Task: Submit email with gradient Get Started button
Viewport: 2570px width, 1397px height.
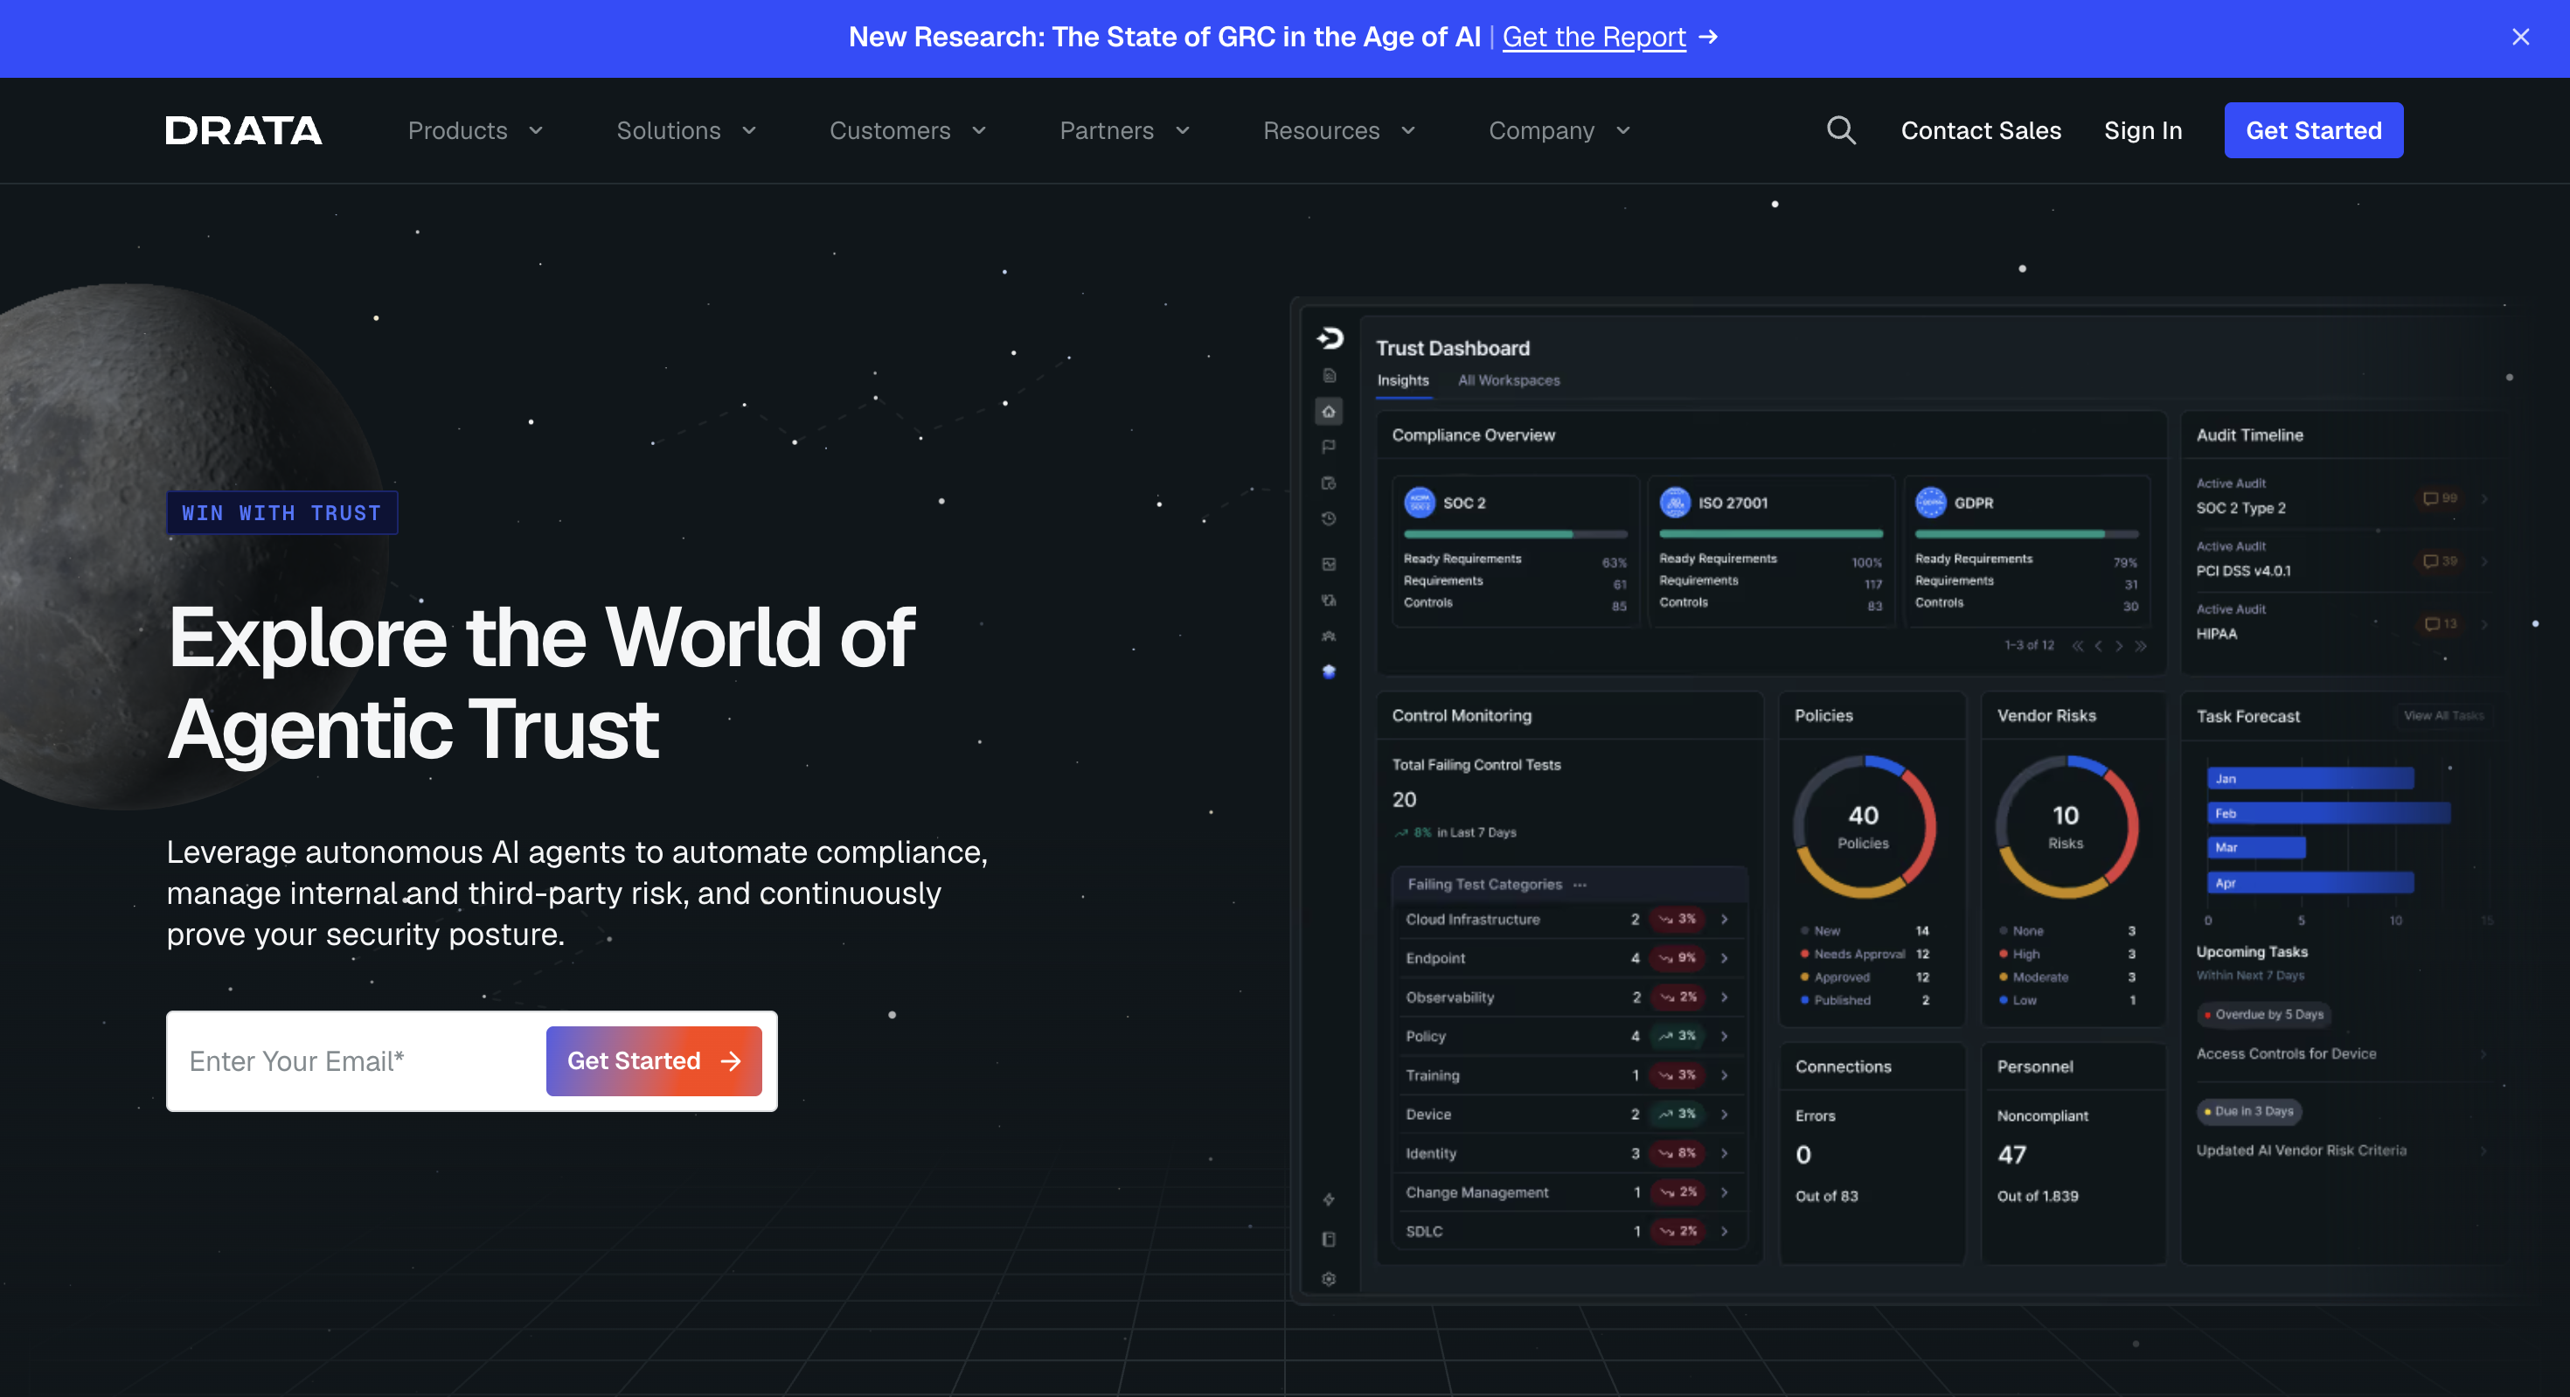Action: 655,1060
